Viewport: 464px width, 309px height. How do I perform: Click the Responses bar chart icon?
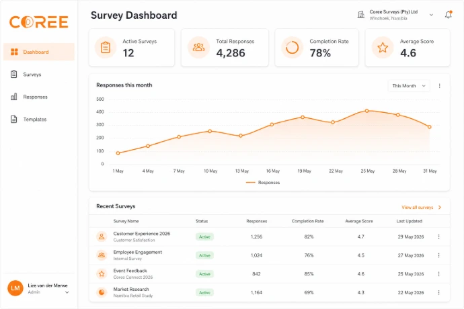[13, 97]
